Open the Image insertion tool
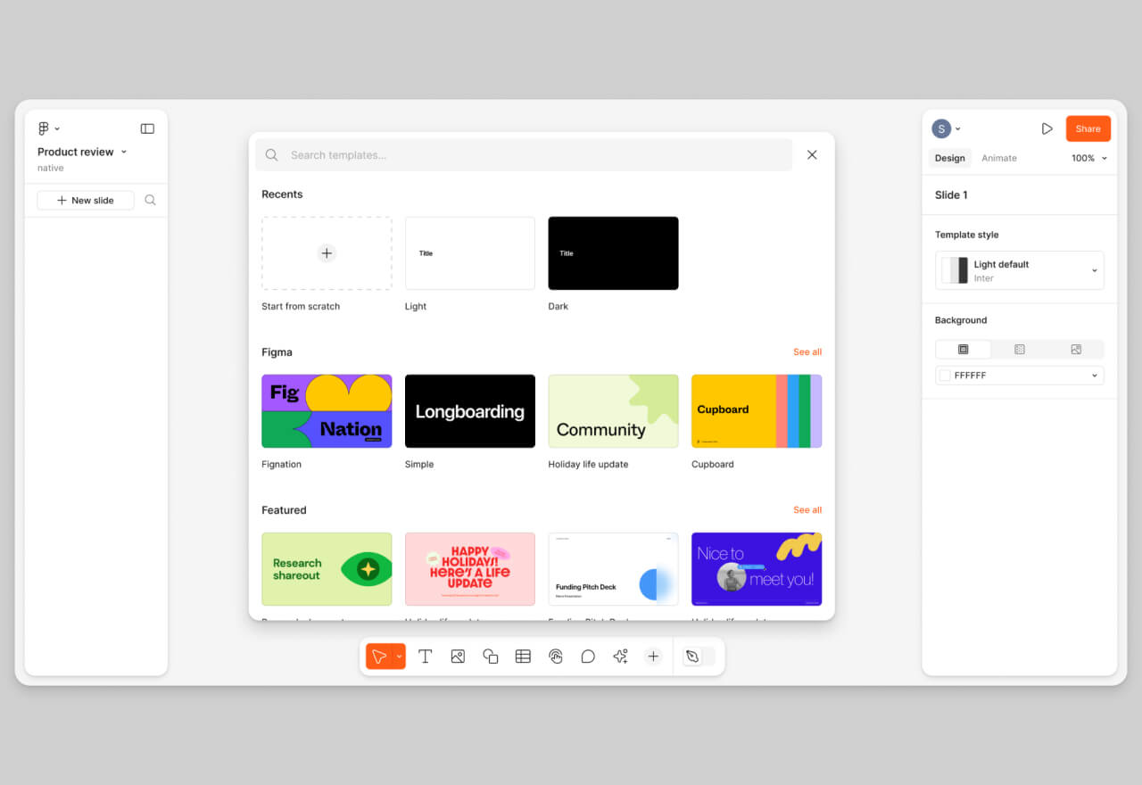The height and width of the screenshot is (785, 1142). click(457, 656)
